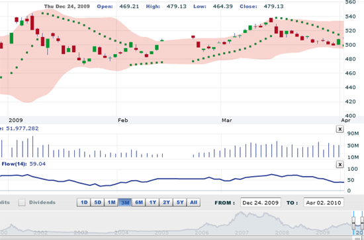Viewport: 364px width, 240px height.
Task: Click the Open value 469.21
Action: (x=129, y=7)
